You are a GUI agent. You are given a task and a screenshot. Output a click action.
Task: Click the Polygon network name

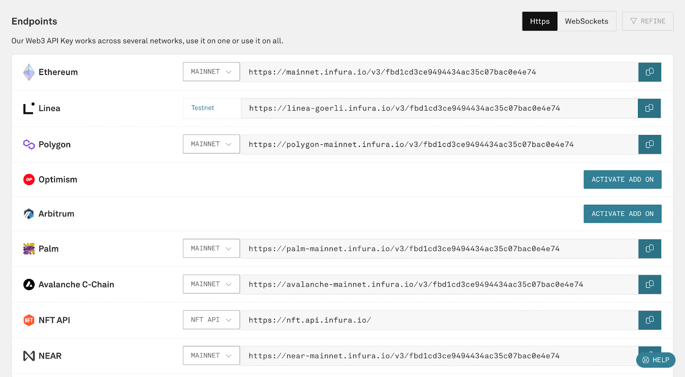point(54,145)
